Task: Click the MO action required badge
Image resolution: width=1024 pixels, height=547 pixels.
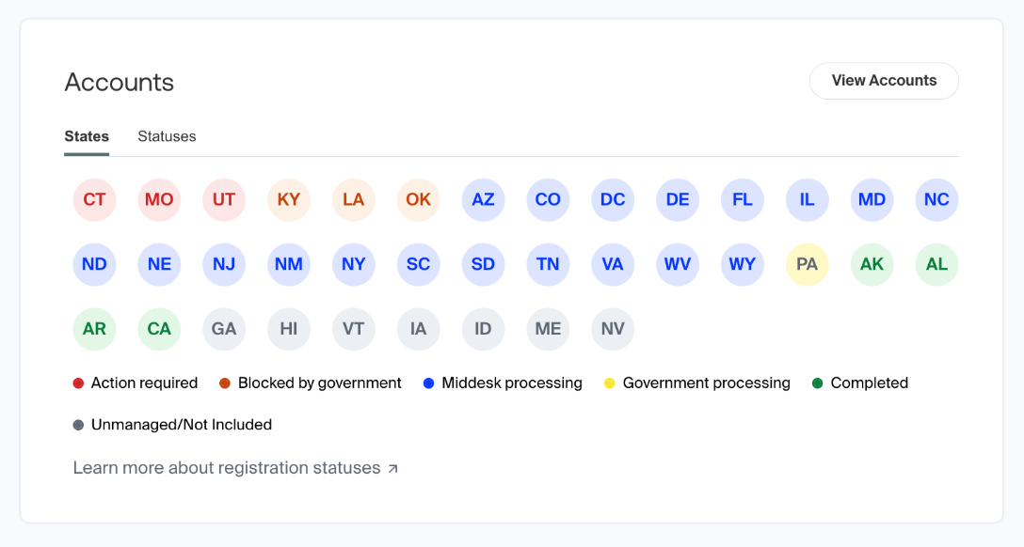Action: click(159, 200)
